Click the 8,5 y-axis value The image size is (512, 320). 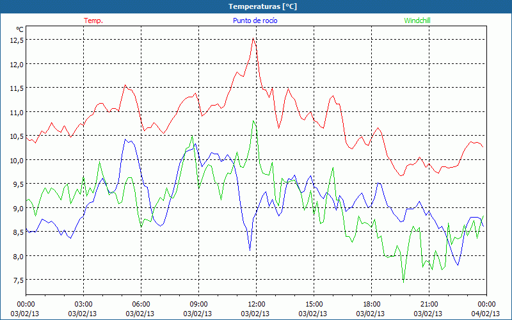[x=18, y=232]
